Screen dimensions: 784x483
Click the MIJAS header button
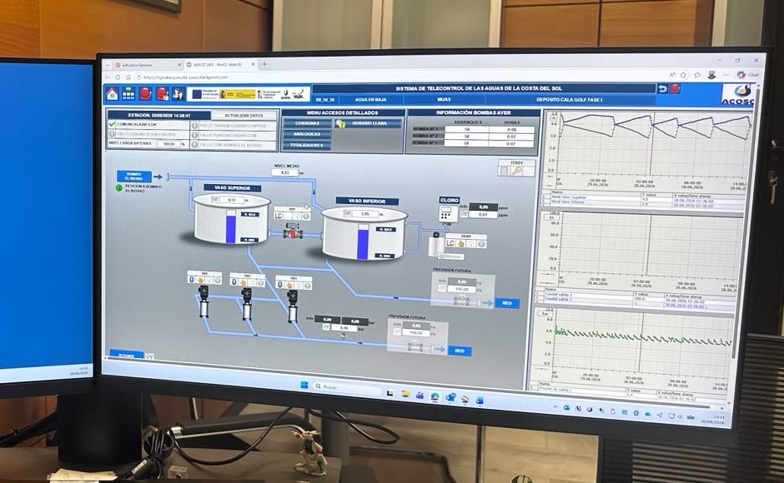444,99
